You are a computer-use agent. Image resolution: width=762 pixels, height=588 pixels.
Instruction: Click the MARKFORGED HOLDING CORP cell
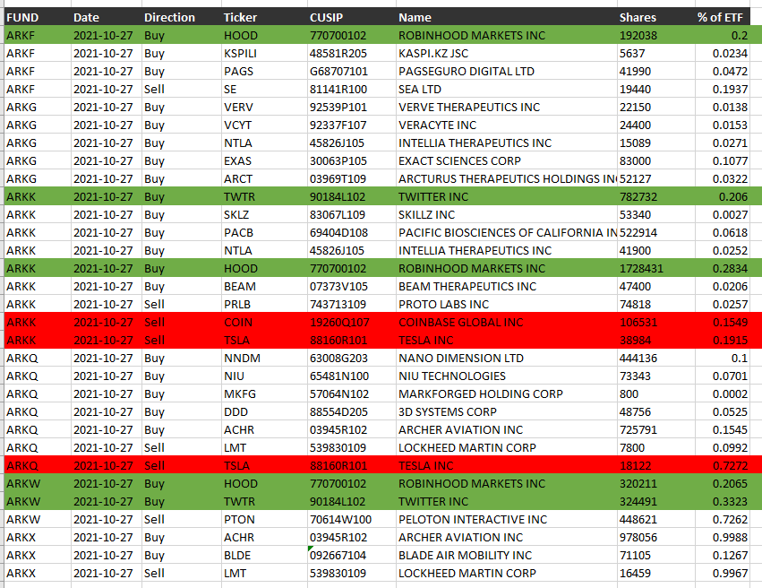(481, 393)
